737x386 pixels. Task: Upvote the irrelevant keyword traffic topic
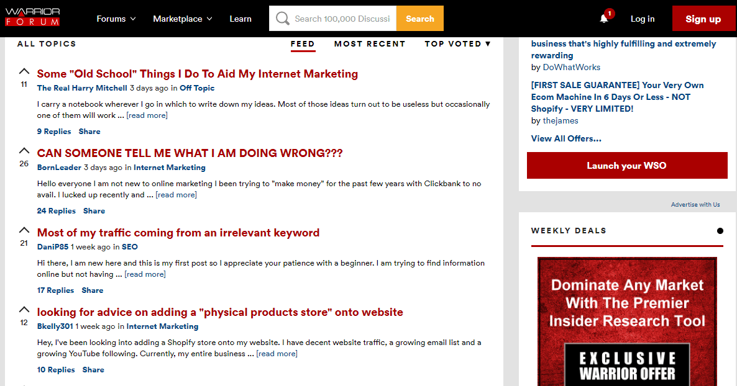(24, 230)
